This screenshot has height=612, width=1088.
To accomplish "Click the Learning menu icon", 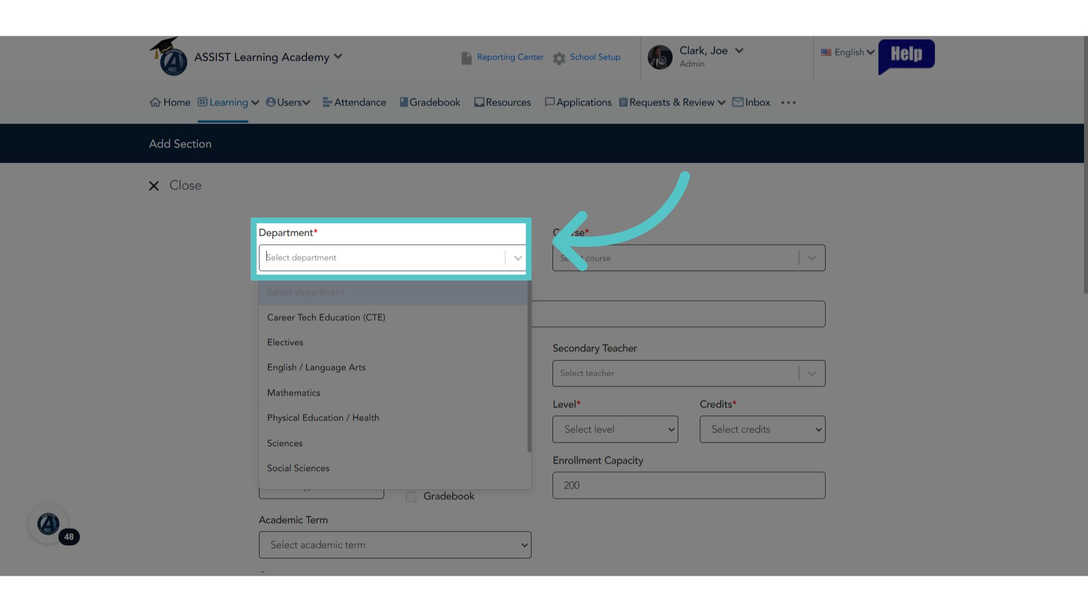I will [202, 102].
